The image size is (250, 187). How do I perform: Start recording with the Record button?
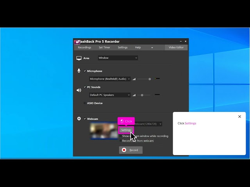point(131,150)
